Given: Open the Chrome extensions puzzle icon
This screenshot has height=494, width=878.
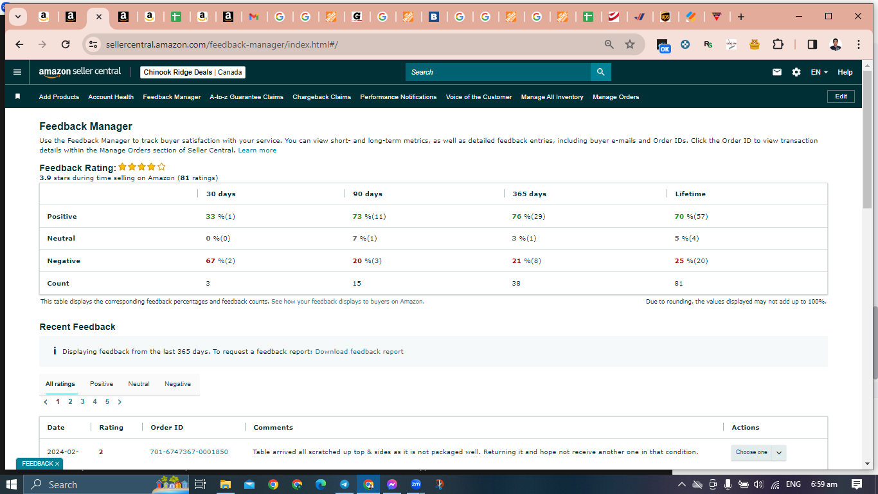Looking at the screenshot, I should [778, 44].
